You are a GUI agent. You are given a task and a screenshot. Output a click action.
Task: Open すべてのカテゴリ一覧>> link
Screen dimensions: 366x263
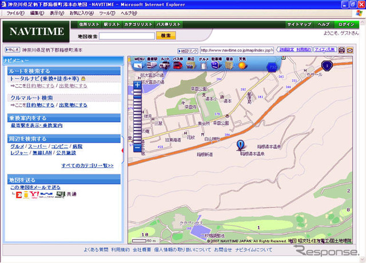pyautogui.click(x=87, y=165)
